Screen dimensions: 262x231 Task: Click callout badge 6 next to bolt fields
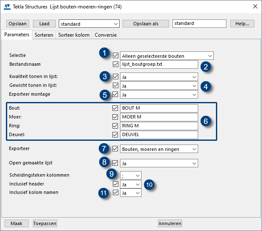point(206,121)
